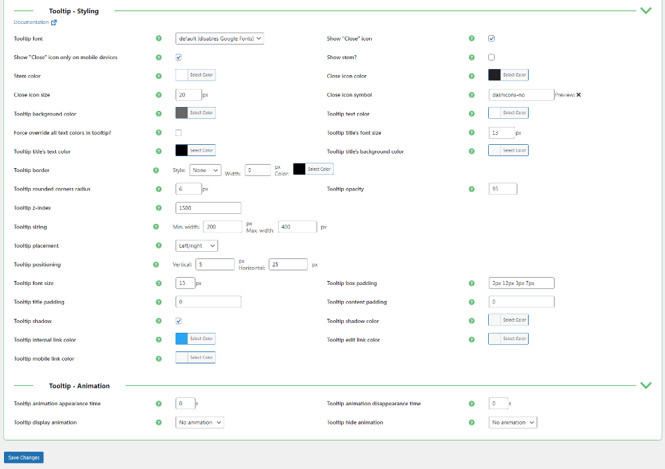This screenshot has height=469, width=665.
Task: Click help icon for Close icon symbol
Action: coord(471,95)
